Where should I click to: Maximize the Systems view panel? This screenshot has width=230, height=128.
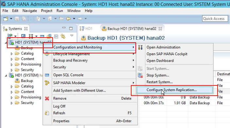tap(71, 28)
